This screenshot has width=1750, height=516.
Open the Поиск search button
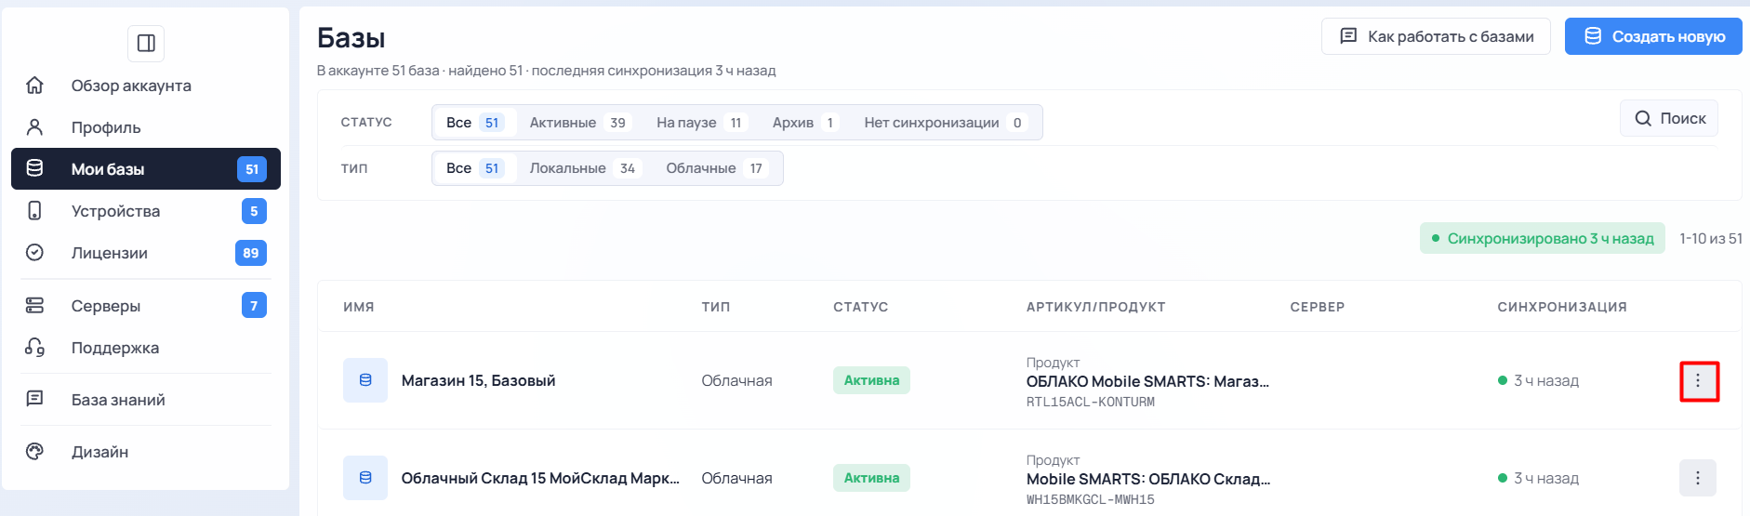tap(1669, 118)
